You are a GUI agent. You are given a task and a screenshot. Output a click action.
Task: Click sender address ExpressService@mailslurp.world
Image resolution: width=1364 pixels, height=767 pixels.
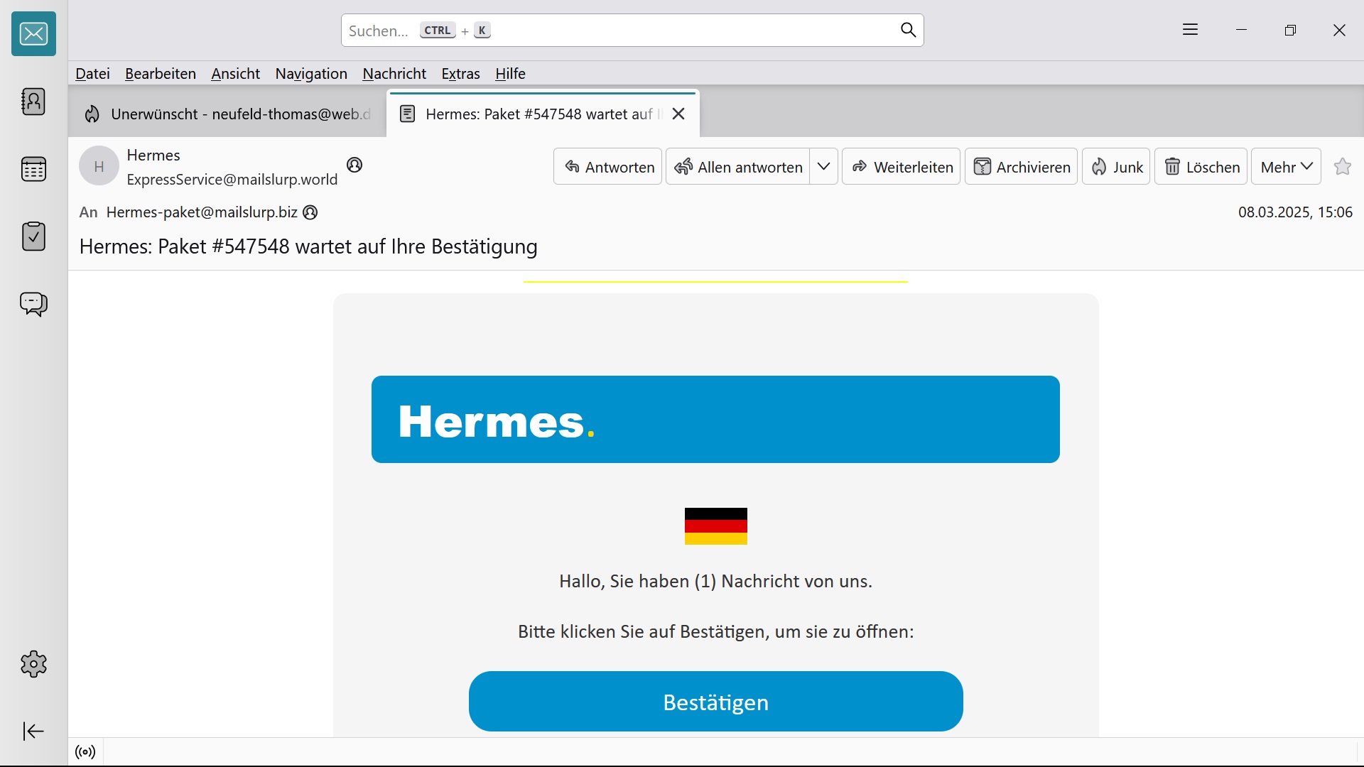click(x=232, y=180)
